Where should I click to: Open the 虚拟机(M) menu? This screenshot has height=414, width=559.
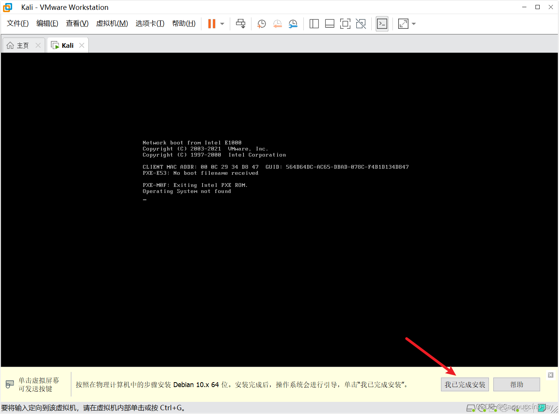point(112,24)
